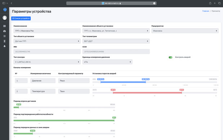Viewport: 223px width, 140px height.
Task: Toggle the Контроль аварий switch
Action: click(x=170, y=57)
